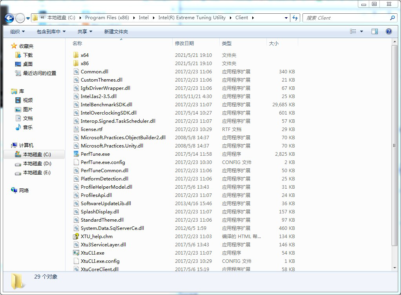Select the license.rtf document icon

click(76, 129)
